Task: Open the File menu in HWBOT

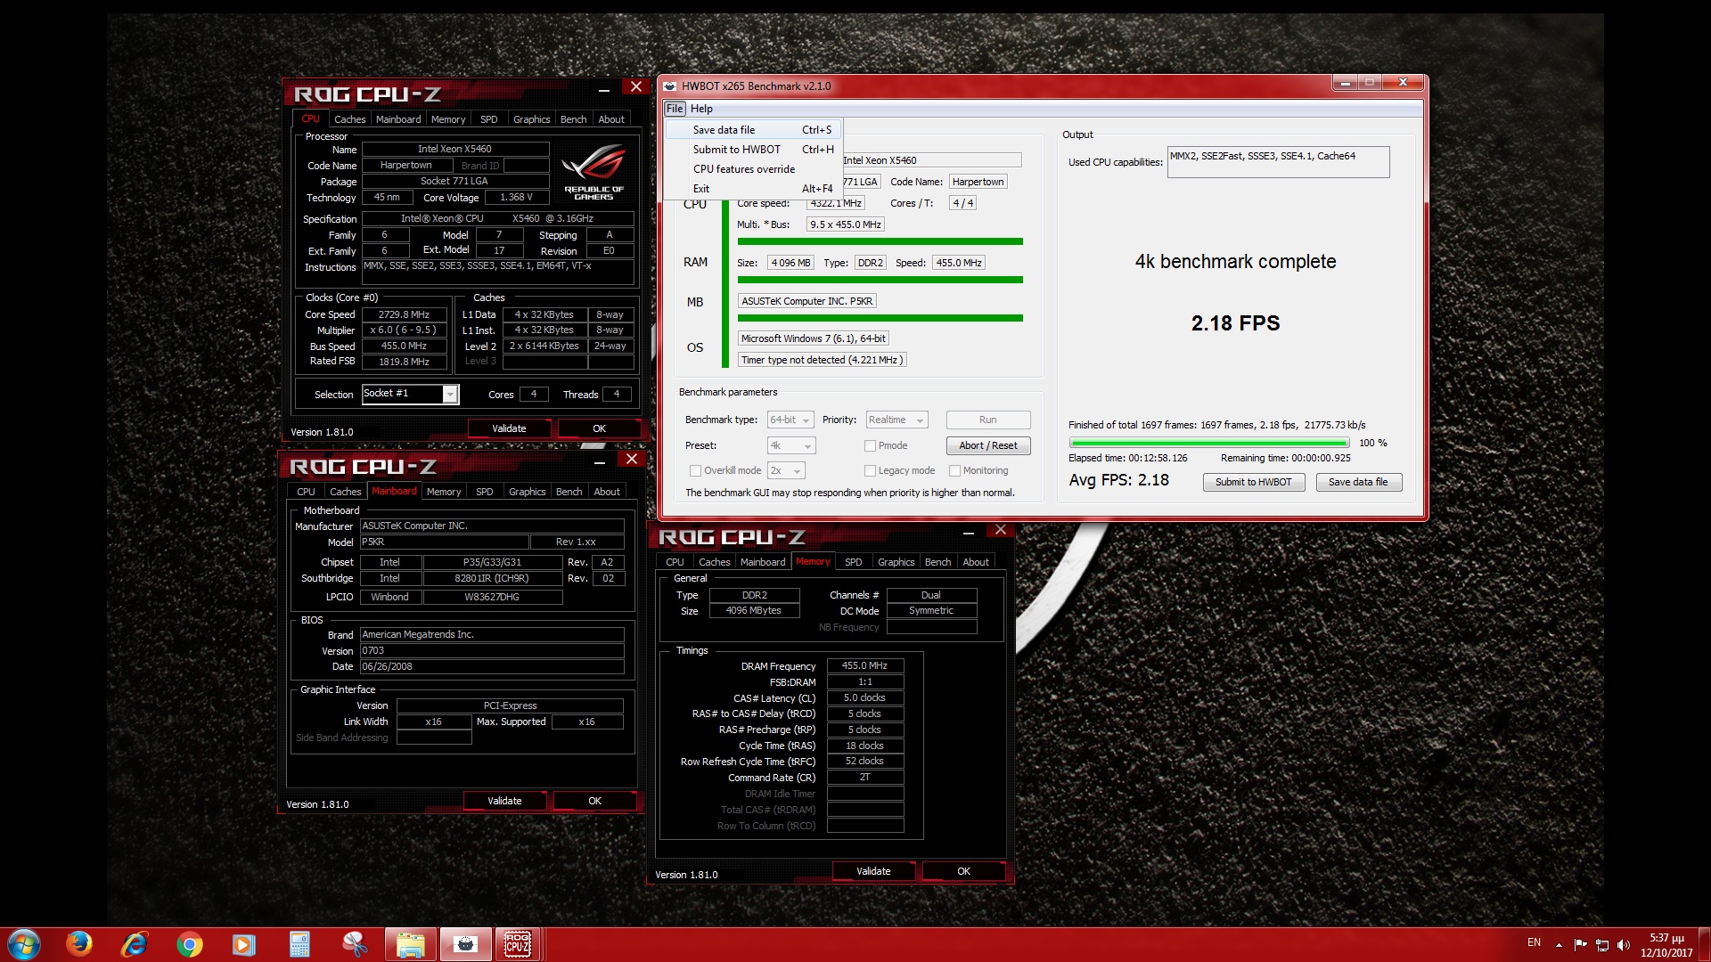Action: (675, 109)
